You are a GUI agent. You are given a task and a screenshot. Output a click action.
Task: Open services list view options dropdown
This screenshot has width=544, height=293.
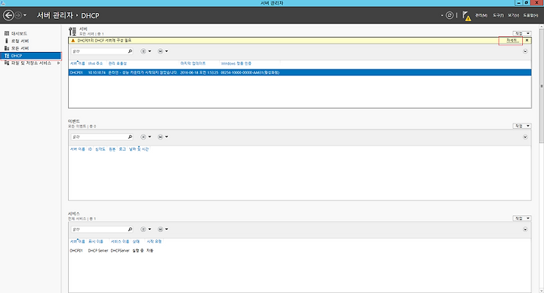point(146,229)
